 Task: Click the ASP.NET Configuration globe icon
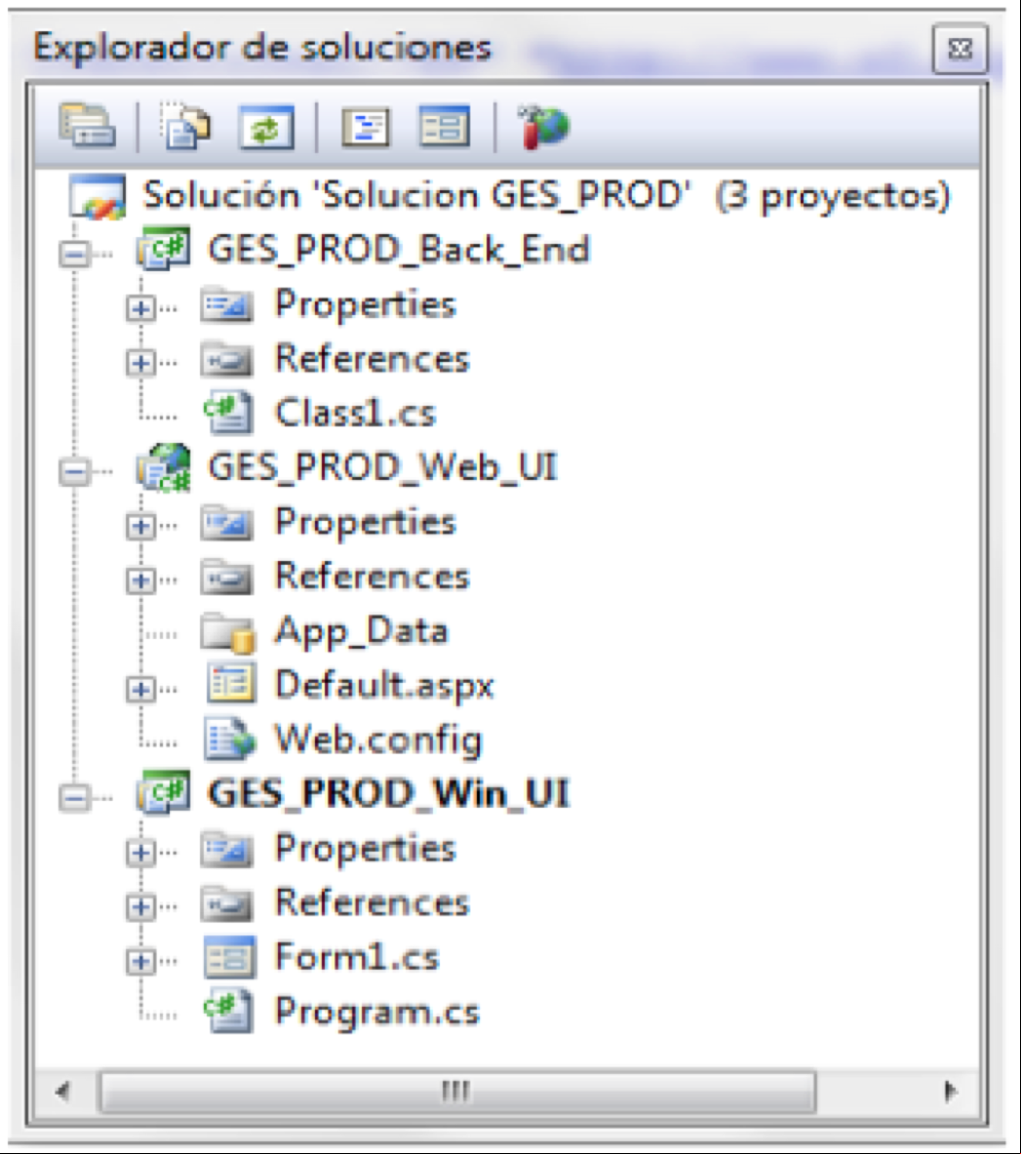[544, 127]
